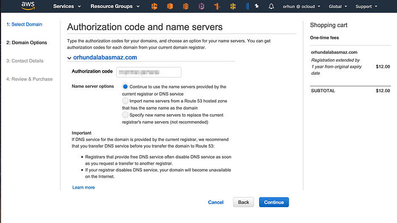Select specify new name servers option

click(125, 115)
